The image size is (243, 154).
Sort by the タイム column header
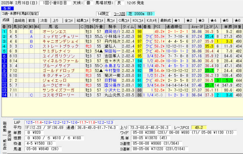point(128,26)
